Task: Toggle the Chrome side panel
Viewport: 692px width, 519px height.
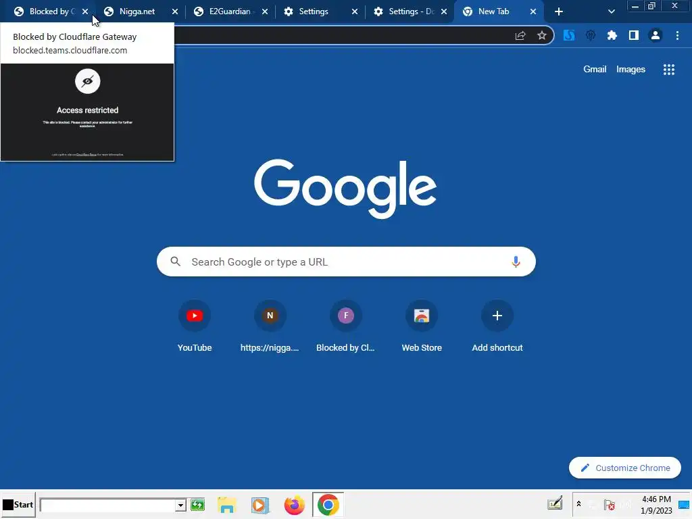Action: pos(634,35)
